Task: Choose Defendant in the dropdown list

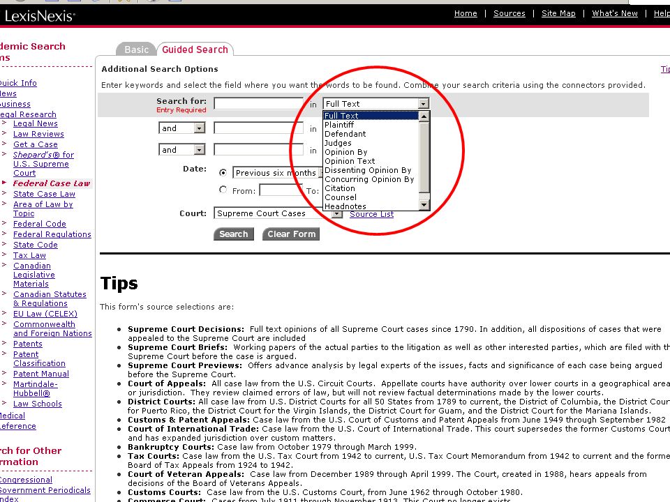Action: (x=371, y=134)
